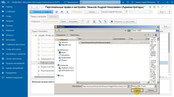Viewport: 174px width, 97px height.
Task: Open file type filter Файлы XML dropdown
Action: [155, 86]
